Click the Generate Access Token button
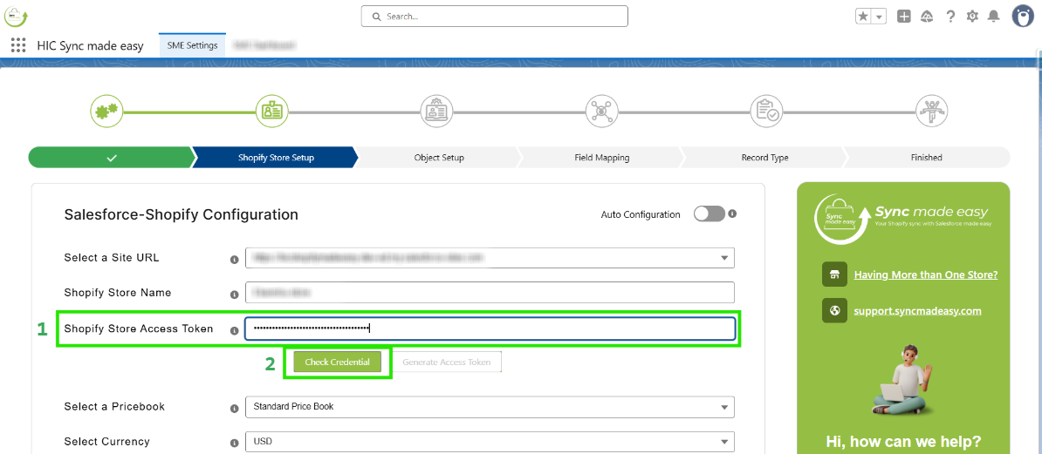 click(447, 363)
